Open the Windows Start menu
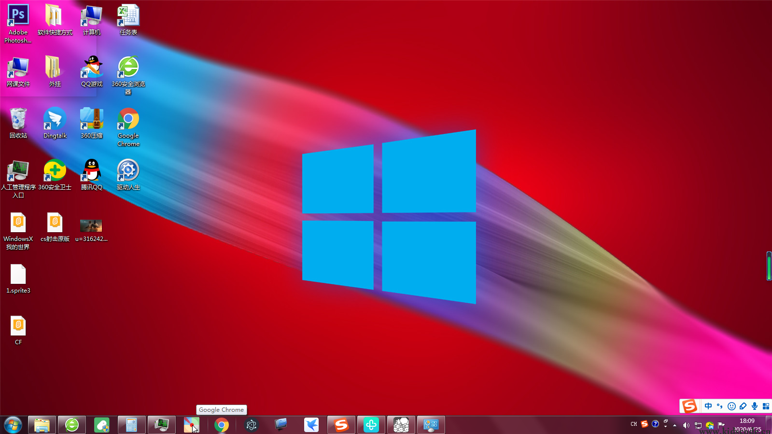Viewport: 772px width, 434px height. point(13,425)
